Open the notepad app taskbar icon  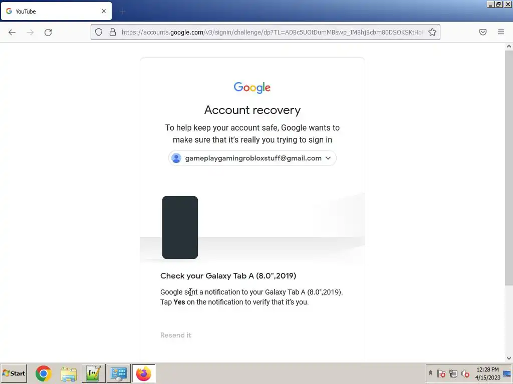click(93, 373)
